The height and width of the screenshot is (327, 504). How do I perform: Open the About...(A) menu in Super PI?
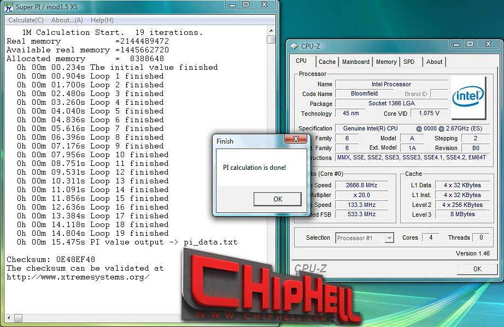(67, 20)
